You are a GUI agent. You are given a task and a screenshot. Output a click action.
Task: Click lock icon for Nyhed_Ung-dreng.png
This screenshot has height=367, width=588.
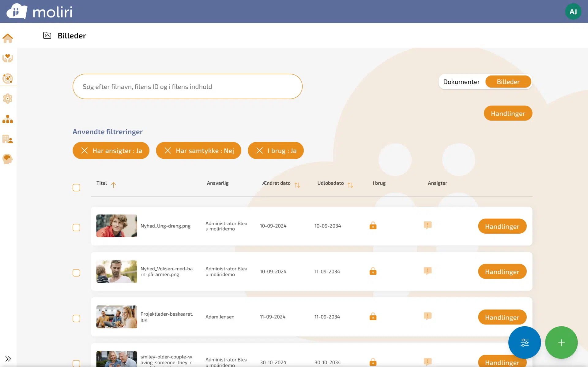pos(373,226)
